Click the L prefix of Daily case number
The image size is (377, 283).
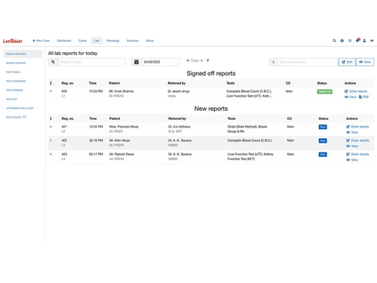(x=274, y=62)
